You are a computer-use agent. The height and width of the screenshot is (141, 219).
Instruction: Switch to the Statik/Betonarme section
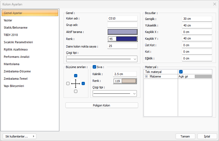pyautogui.click(x=16, y=28)
